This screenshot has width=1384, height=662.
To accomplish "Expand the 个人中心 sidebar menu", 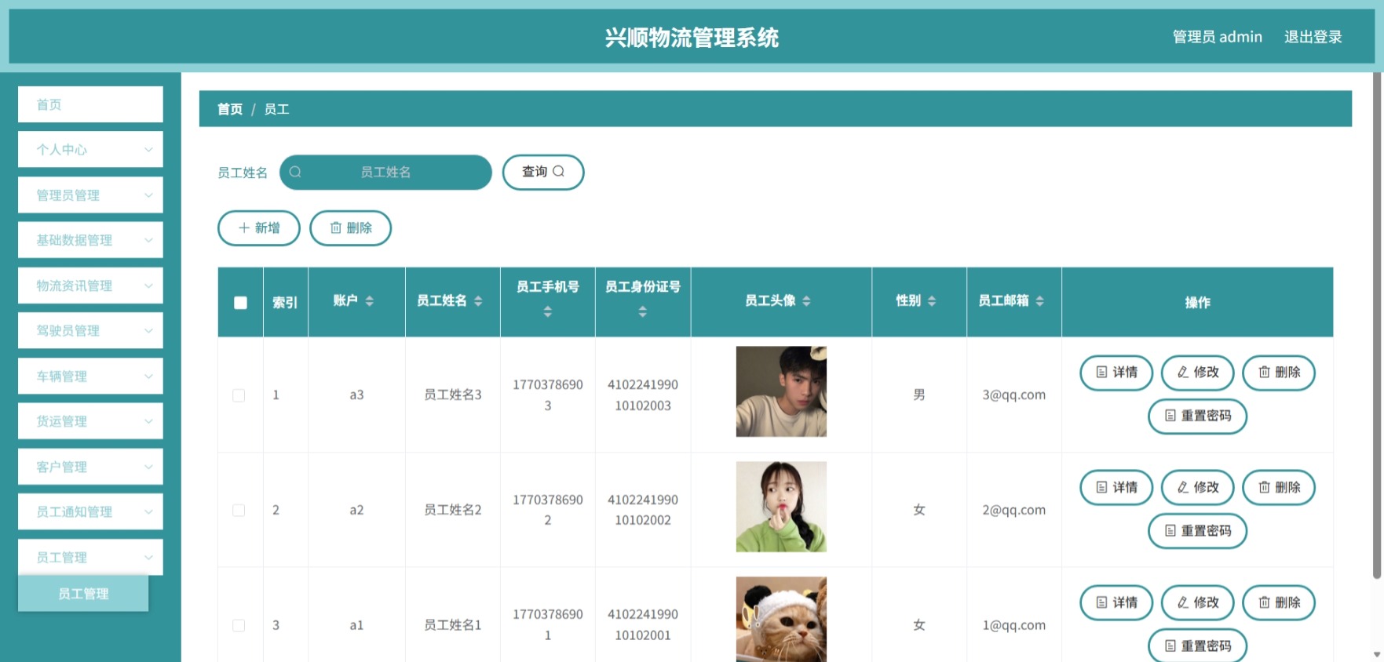I will [x=90, y=150].
